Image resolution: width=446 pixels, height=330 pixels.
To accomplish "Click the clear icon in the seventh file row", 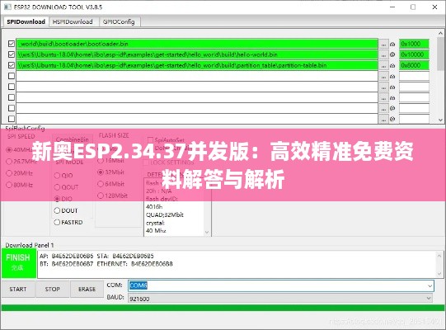I will [392, 108].
